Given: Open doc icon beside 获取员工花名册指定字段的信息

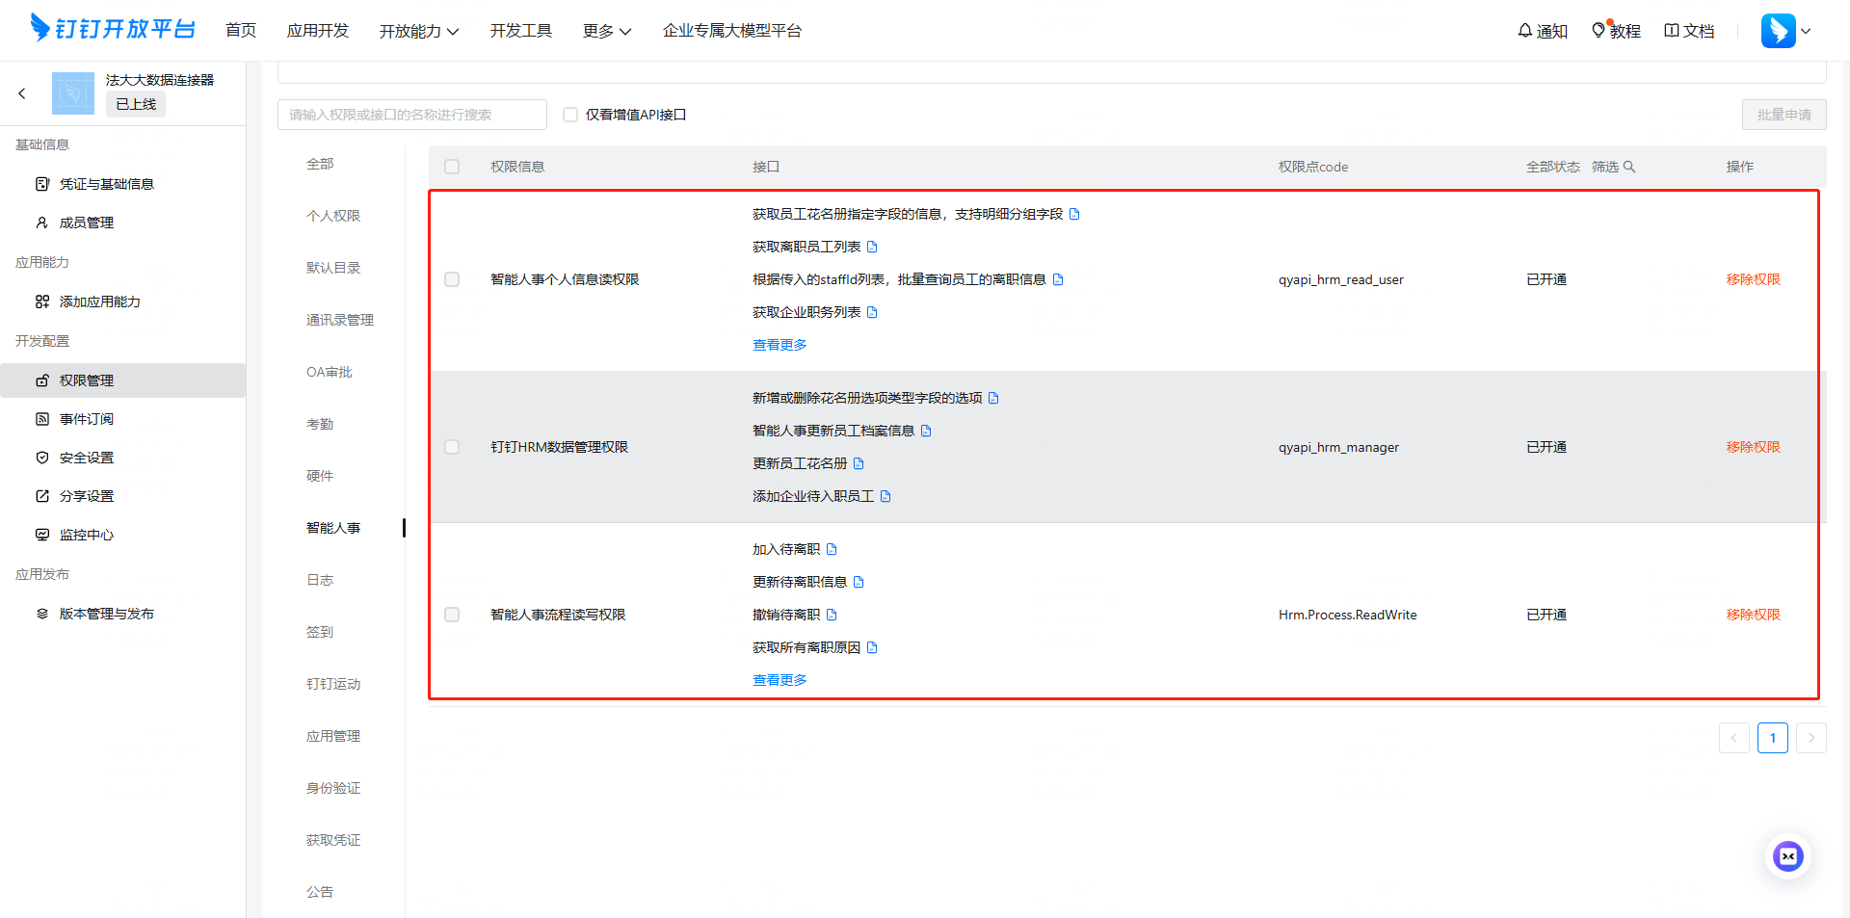Looking at the screenshot, I should click(x=1074, y=214).
